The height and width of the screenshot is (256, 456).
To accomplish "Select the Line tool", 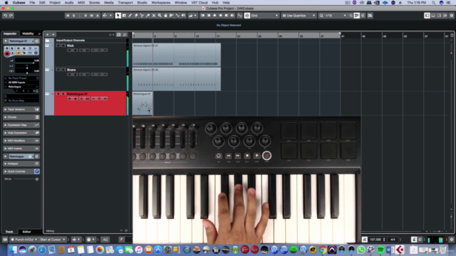I will pos(177,16).
